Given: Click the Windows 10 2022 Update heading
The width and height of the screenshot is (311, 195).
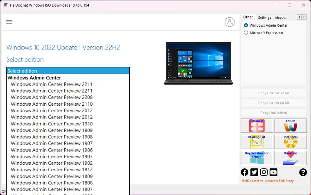Looking at the screenshot, I should click(63, 48).
